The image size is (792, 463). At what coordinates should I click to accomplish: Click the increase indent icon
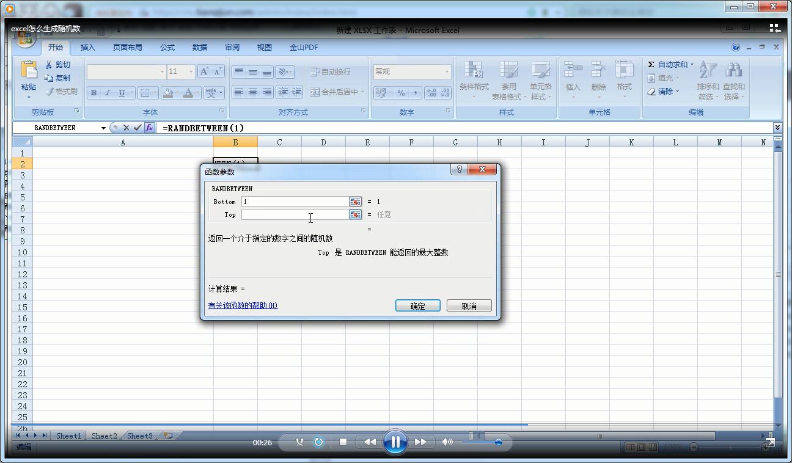click(x=296, y=92)
